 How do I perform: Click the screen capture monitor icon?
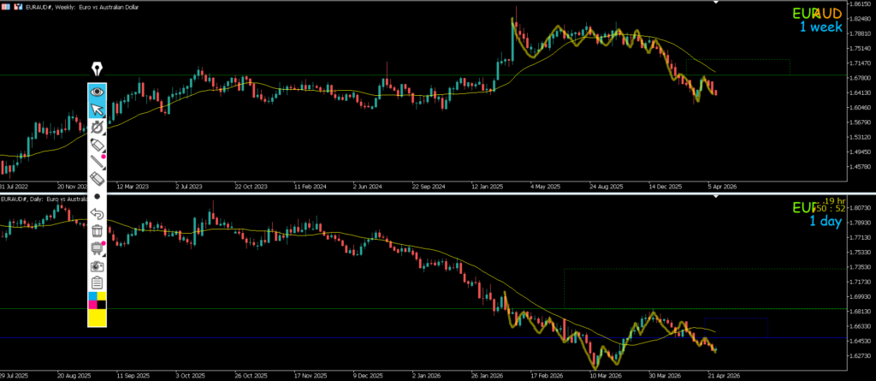pos(97,248)
